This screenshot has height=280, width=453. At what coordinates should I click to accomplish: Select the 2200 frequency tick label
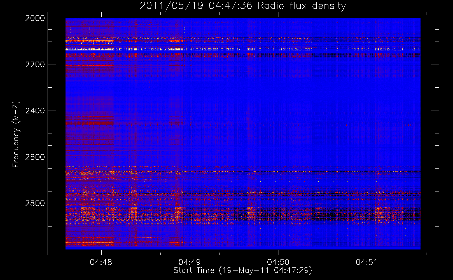(35, 64)
